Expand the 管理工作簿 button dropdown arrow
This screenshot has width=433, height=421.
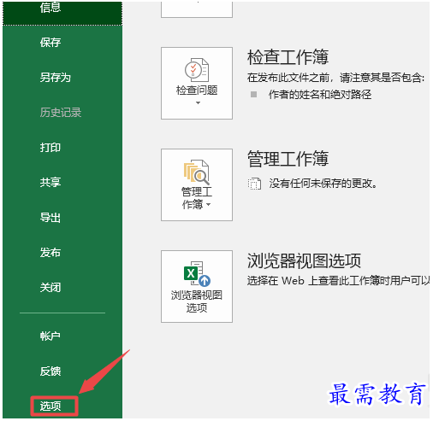[209, 205]
